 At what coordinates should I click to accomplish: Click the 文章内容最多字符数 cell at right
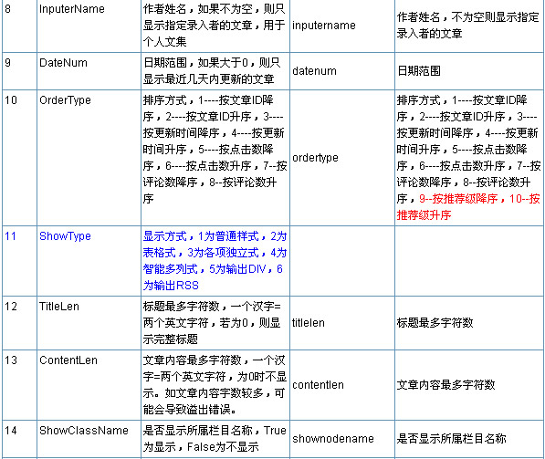tap(469, 385)
